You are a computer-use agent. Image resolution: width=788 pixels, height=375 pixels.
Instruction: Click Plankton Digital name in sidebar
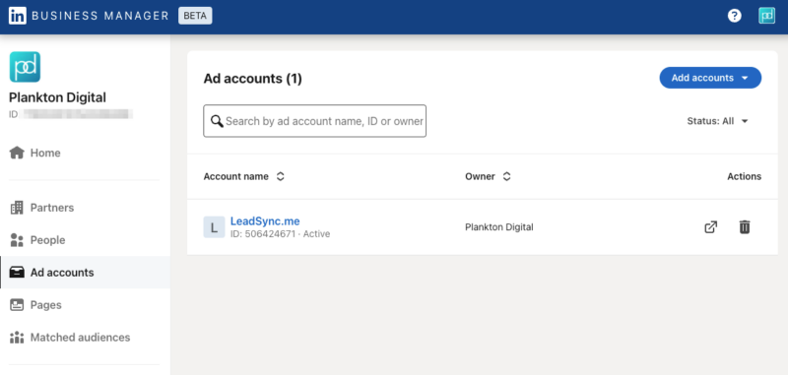pyautogui.click(x=57, y=97)
